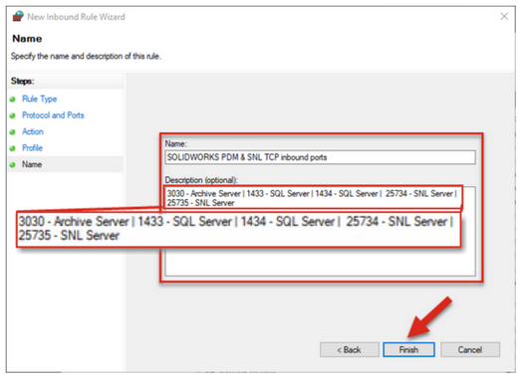Click 'Specify the name and description' text
527x384 pixels.
[x=86, y=56]
